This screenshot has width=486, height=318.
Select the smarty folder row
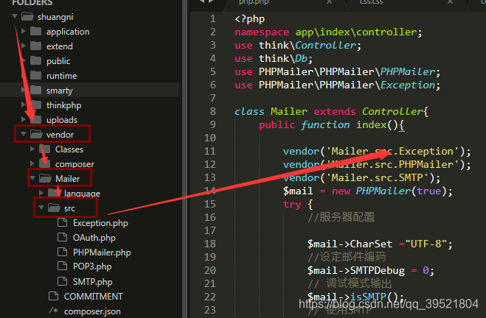pyautogui.click(x=89, y=90)
